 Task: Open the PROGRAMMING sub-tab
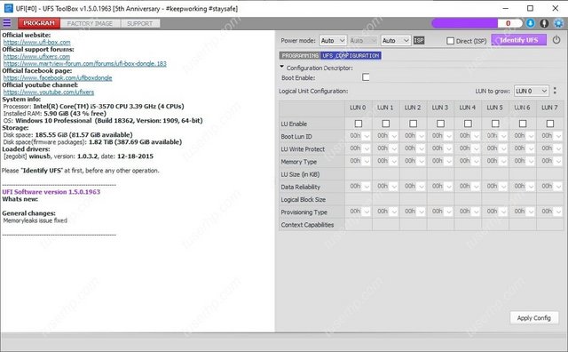click(x=300, y=55)
